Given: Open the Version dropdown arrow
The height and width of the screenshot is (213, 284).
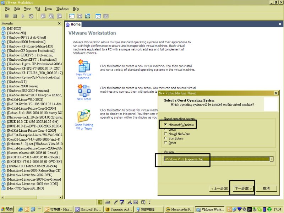Looking at the screenshot, I should click(271, 159).
